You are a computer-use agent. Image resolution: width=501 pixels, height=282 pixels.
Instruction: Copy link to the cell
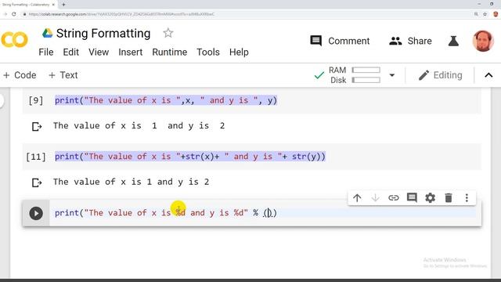[x=393, y=198]
